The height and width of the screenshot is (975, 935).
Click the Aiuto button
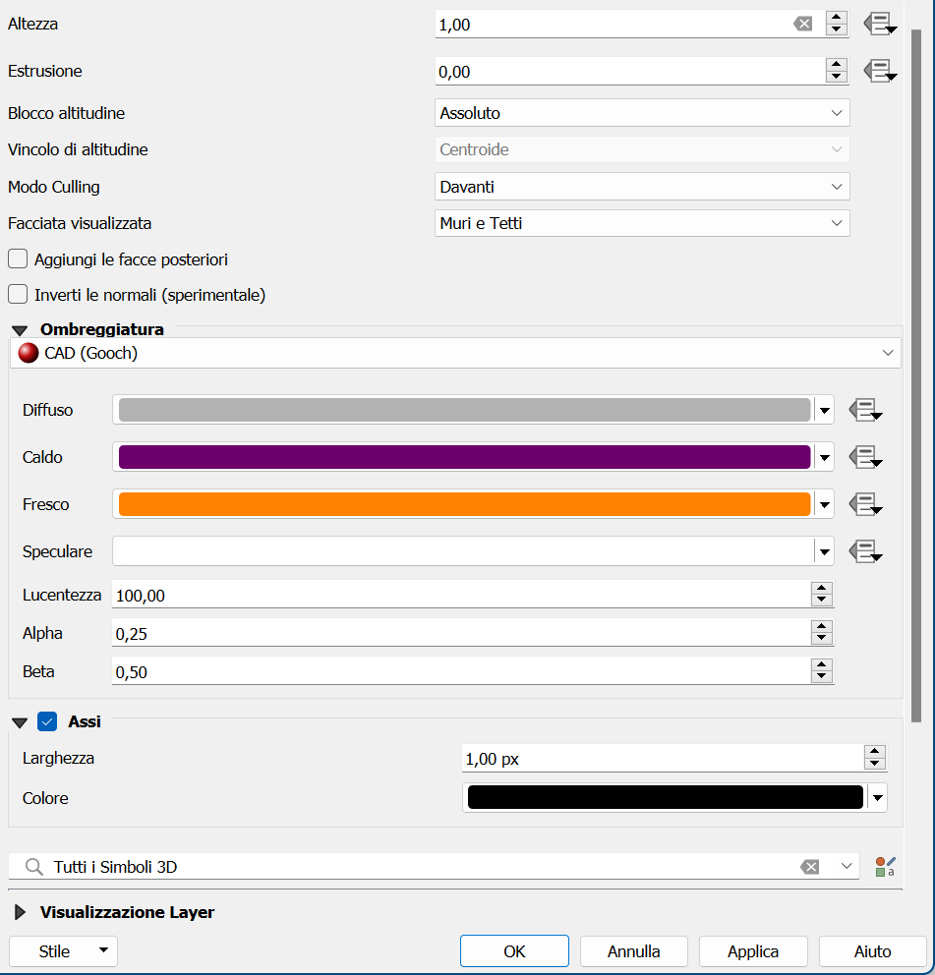pyautogui.click(x=873, y=951)
